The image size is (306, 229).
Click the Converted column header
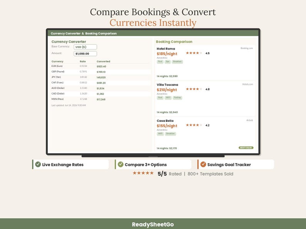103,61
